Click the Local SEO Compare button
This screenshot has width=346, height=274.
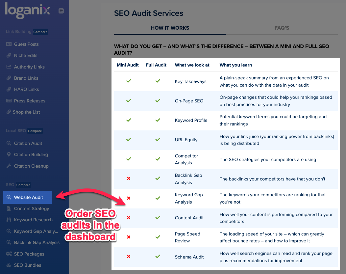click(35, 131)
